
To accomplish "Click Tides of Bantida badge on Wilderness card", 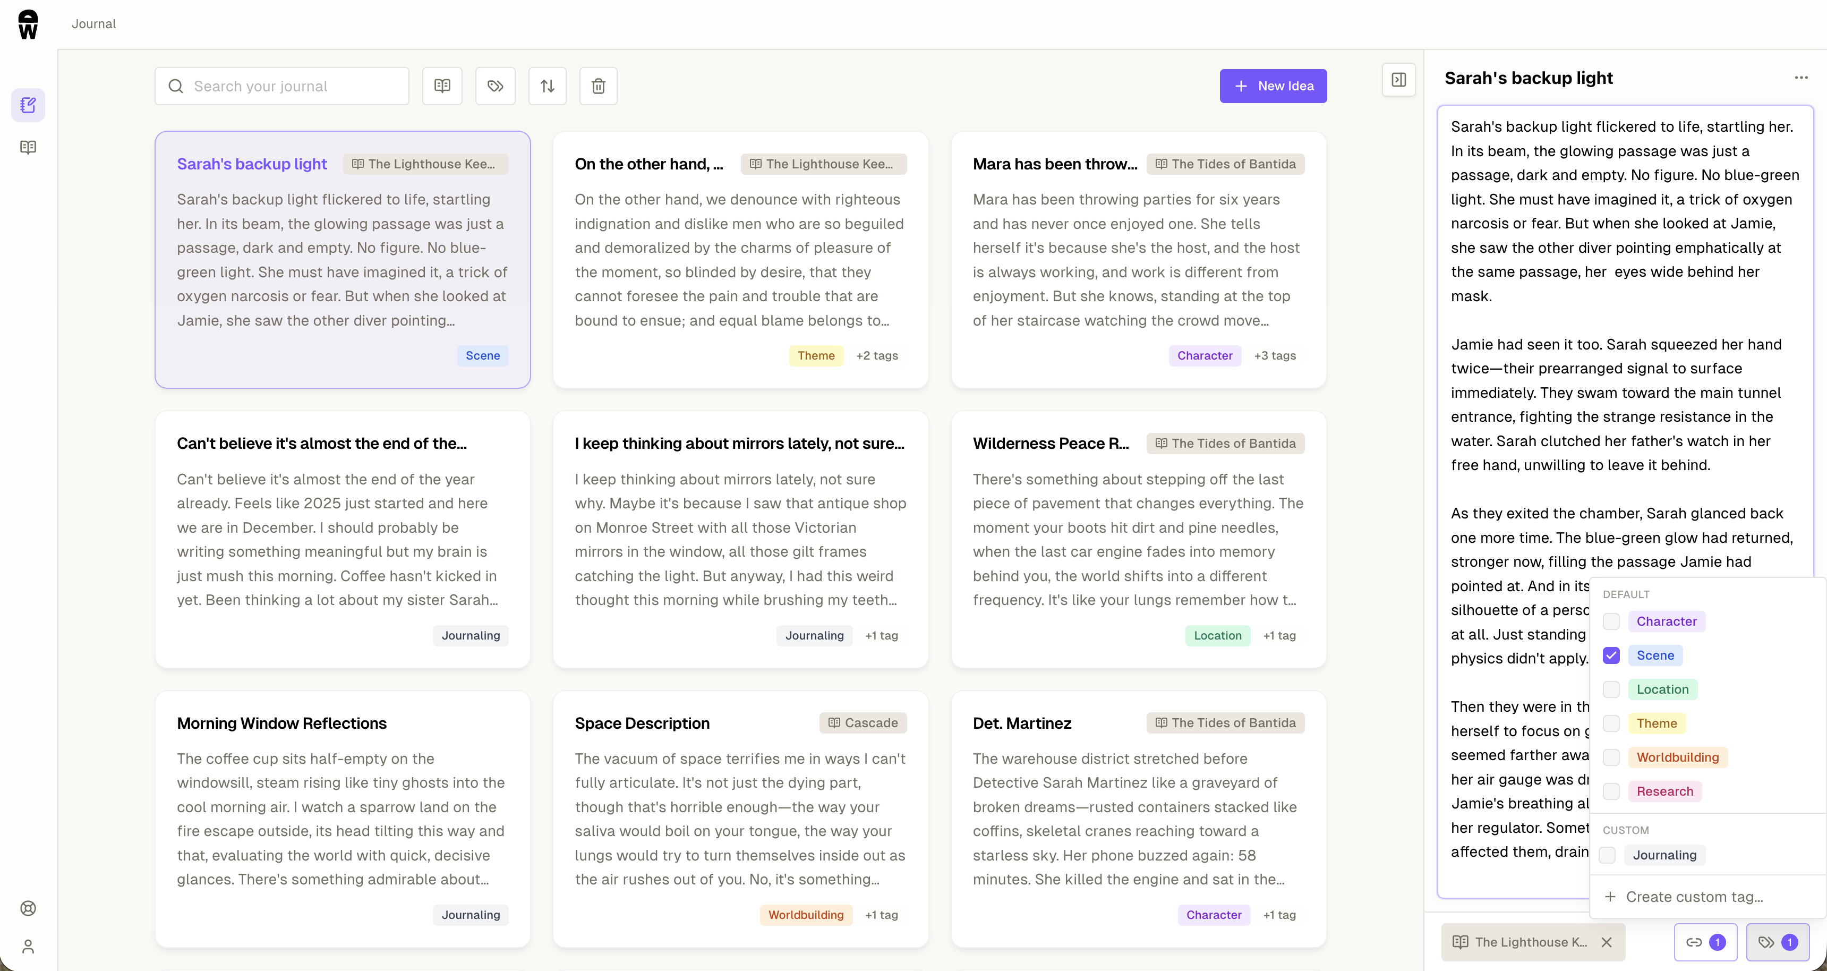I will point(1226,444).
